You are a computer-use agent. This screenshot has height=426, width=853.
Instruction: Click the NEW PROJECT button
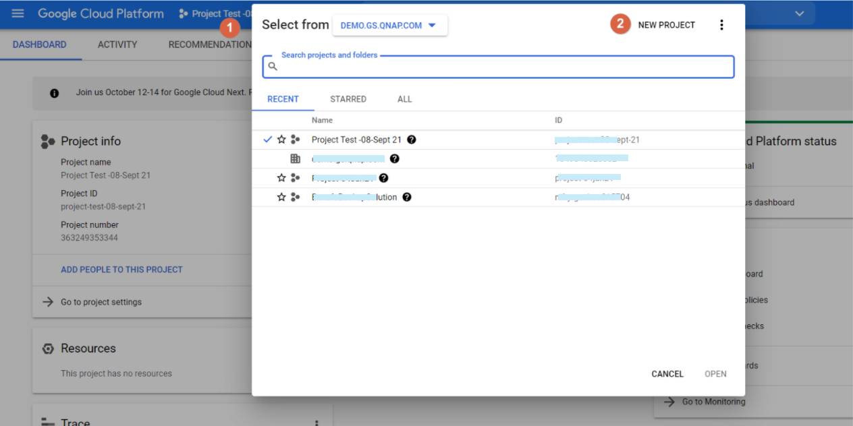coord(666,25)
